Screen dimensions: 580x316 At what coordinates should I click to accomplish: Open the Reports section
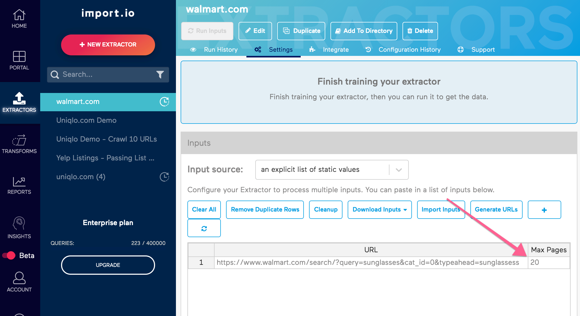19,185
